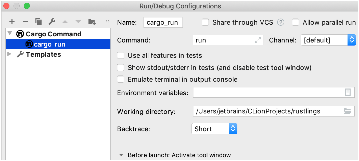The width and height of the screenshot is (359, 161).
Task: Check Use all features in tests
Action: coord(121,55)
